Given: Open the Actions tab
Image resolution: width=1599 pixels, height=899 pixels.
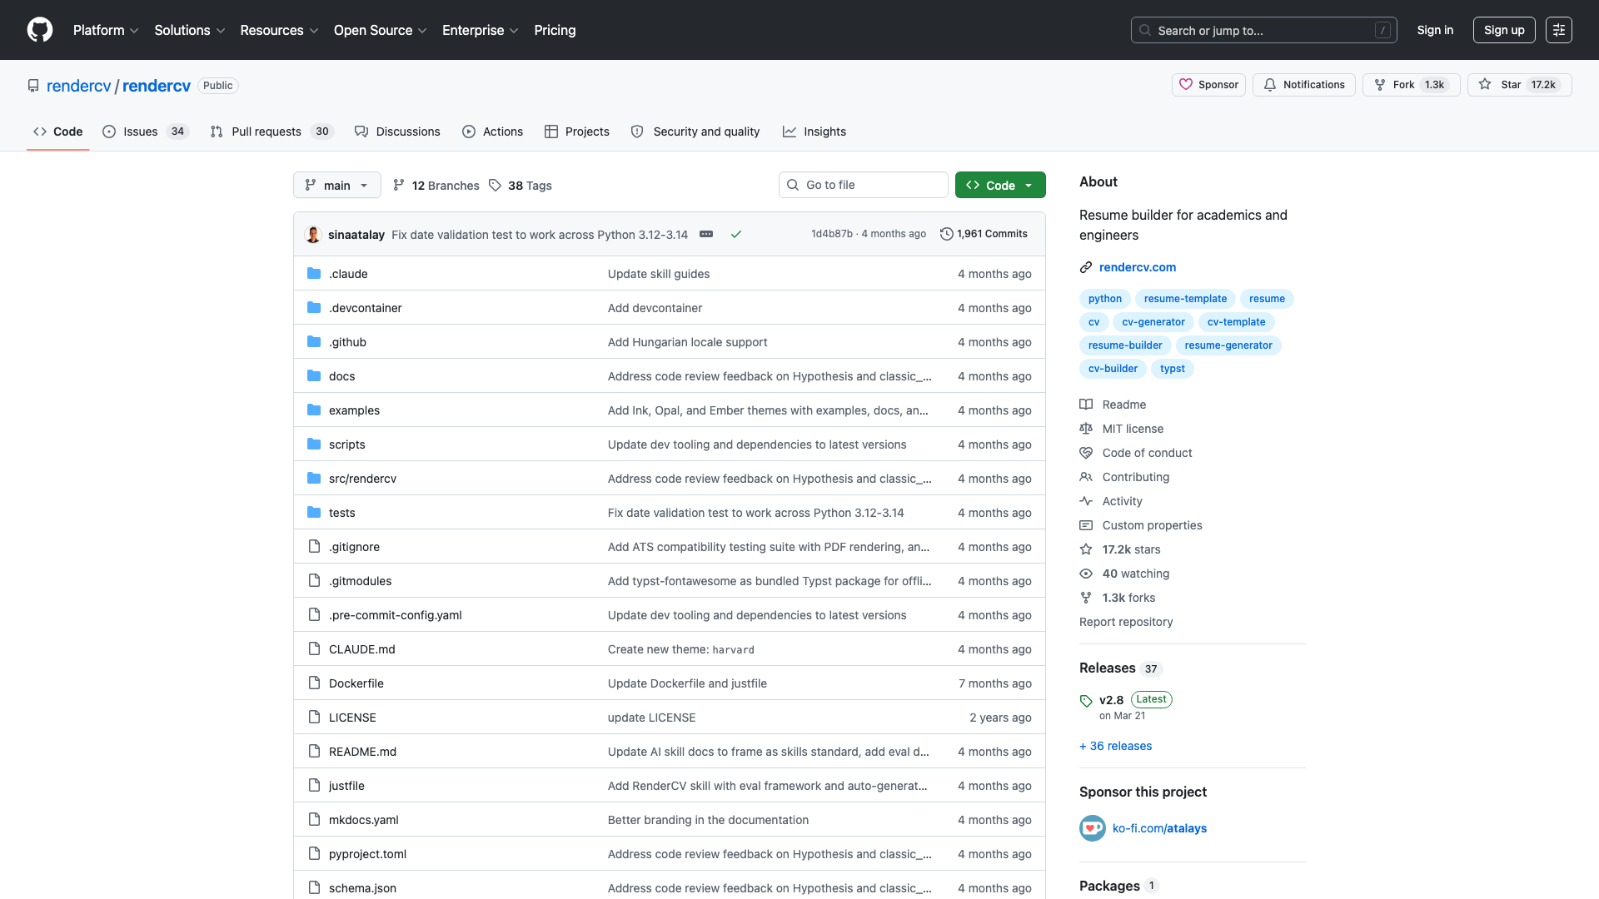Looking at the screenshot, I should point(492,132).
